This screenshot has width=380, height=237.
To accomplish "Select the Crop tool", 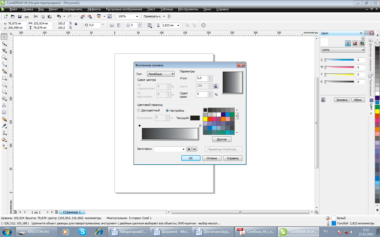I will [4, 51].
